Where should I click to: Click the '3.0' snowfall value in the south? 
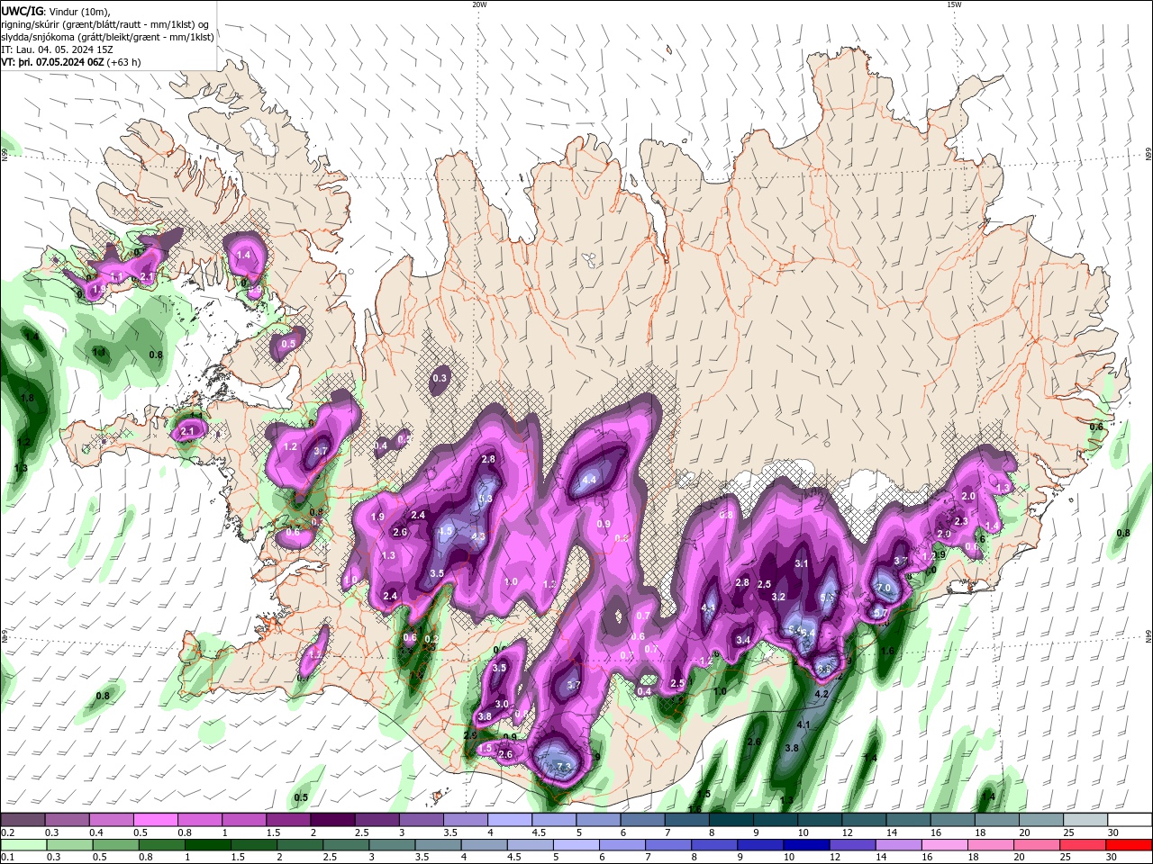point(502,705)
